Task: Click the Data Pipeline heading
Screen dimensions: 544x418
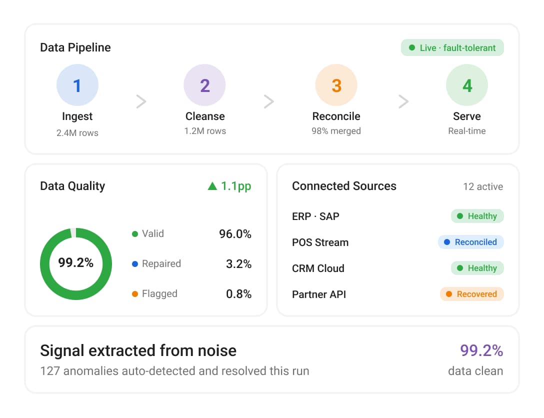Action: (x=75, y=47)
